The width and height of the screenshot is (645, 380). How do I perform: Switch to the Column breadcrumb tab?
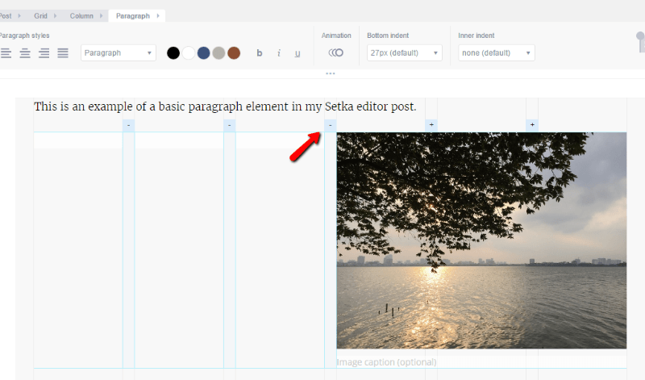(x=81, y=16)
